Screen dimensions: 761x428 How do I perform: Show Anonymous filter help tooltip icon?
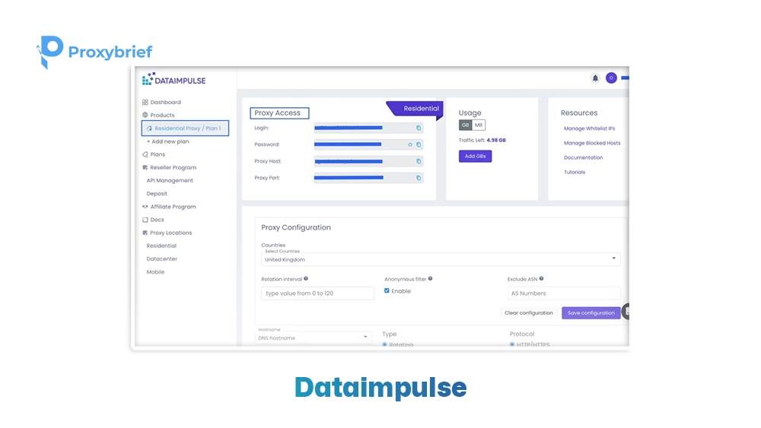tap(430, 279)
